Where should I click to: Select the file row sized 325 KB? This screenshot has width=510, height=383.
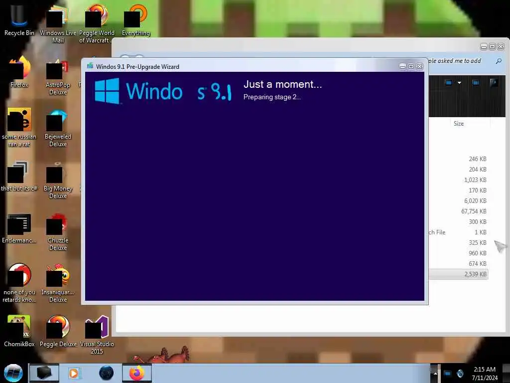coord(458,243)
